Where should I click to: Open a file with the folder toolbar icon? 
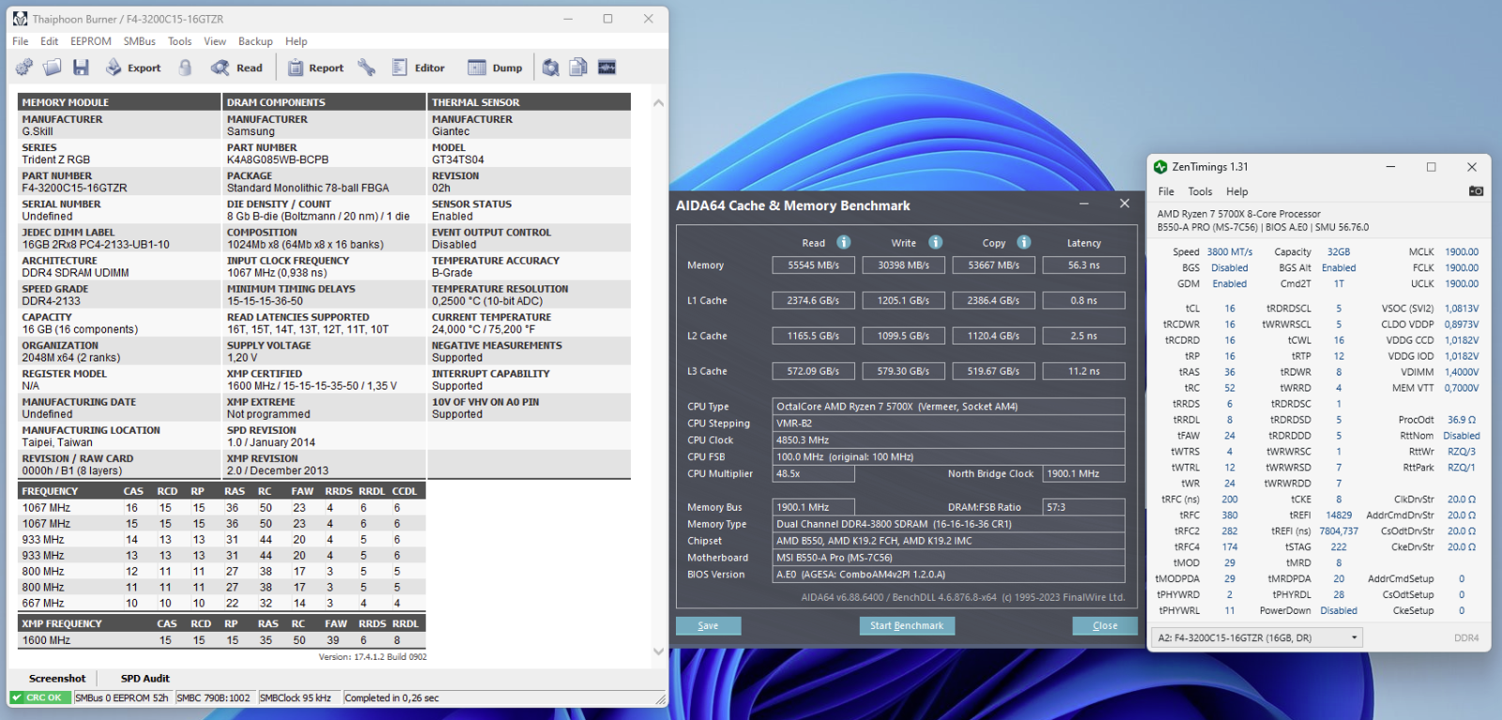pyautogui.click(x=53, y=68)
